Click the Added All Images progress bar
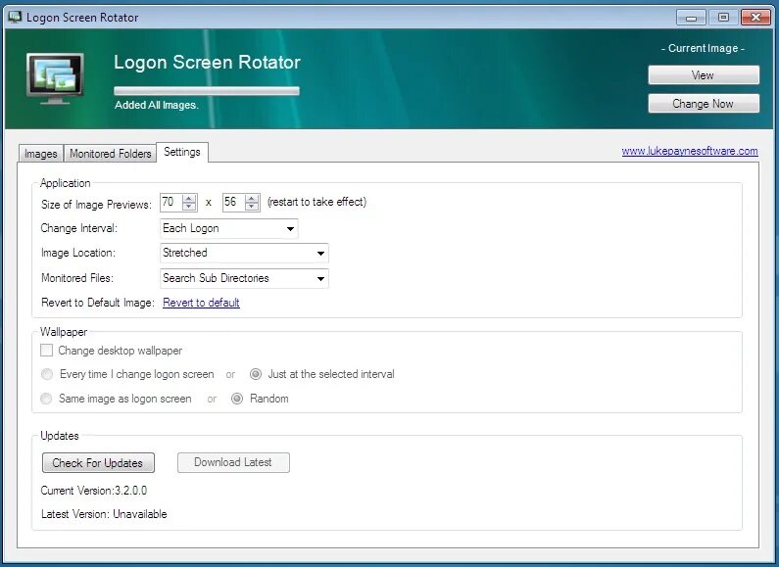This screenshot has width=779, height=567. (207, 91)
